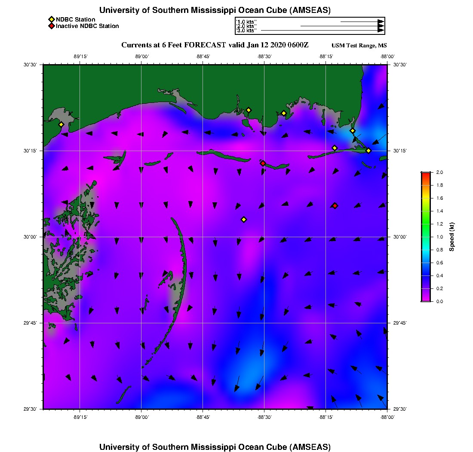Click the top AMSEAS Ocean Cube title
The image size is (473, 452).
click(x=215, y=10)
